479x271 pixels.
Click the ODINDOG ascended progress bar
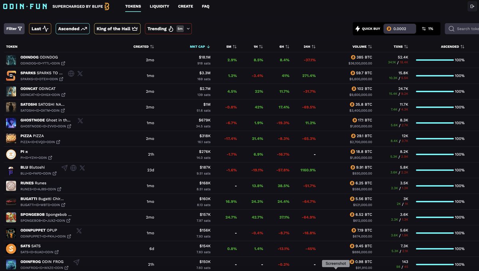pos(435,60)
